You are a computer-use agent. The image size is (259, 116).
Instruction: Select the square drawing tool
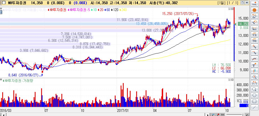tap(254, 101)
